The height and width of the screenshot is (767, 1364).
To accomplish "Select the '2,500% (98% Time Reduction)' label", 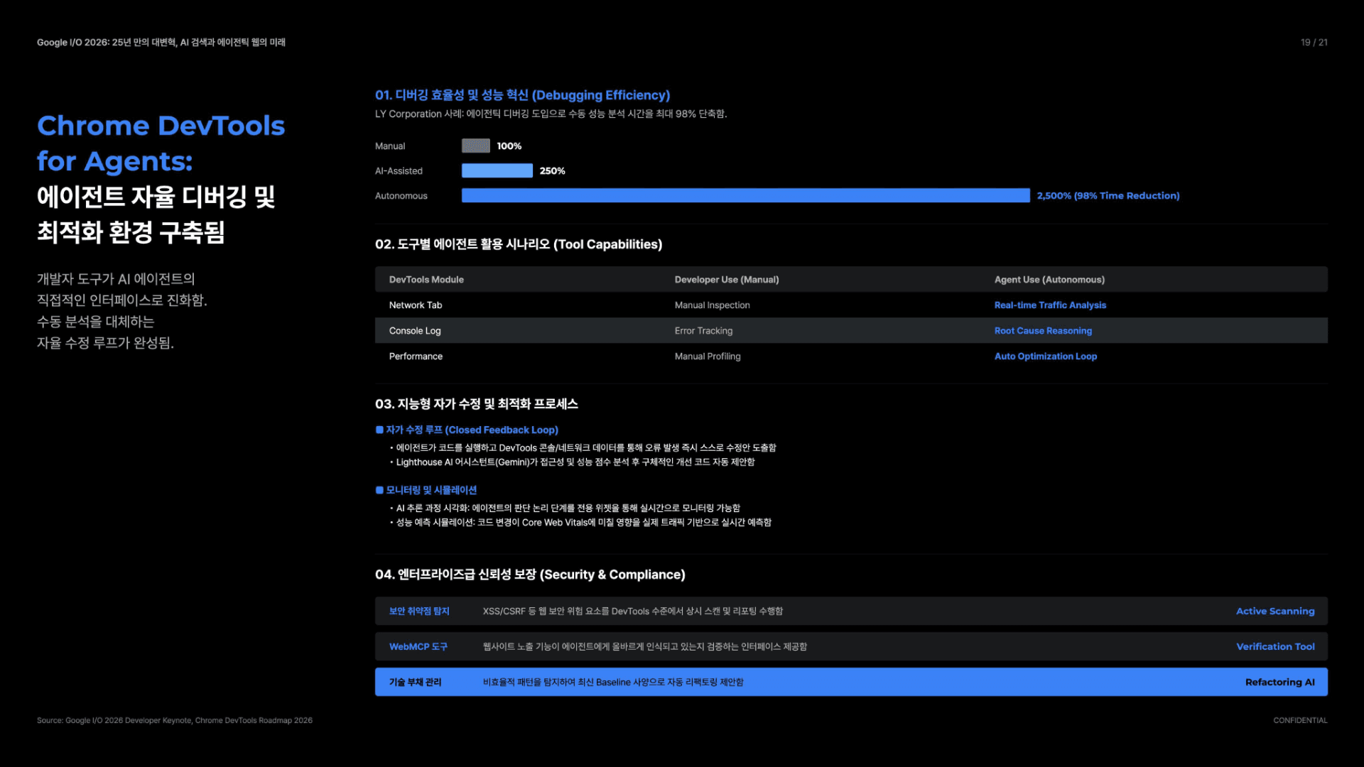I will [x=1108, y=195].
